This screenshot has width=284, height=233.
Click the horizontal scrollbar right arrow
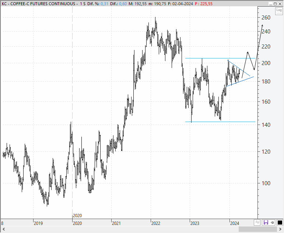(x=280, y=229)
